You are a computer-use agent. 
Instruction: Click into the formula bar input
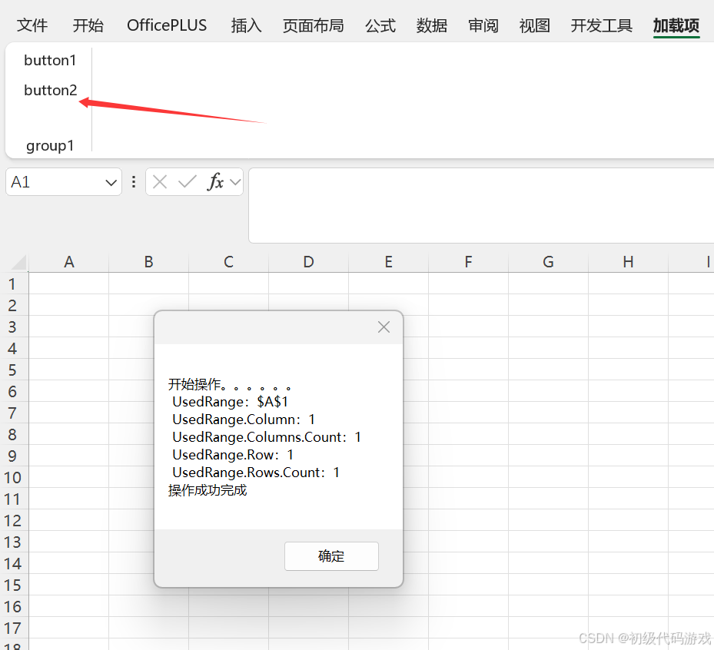coord(481,205)
